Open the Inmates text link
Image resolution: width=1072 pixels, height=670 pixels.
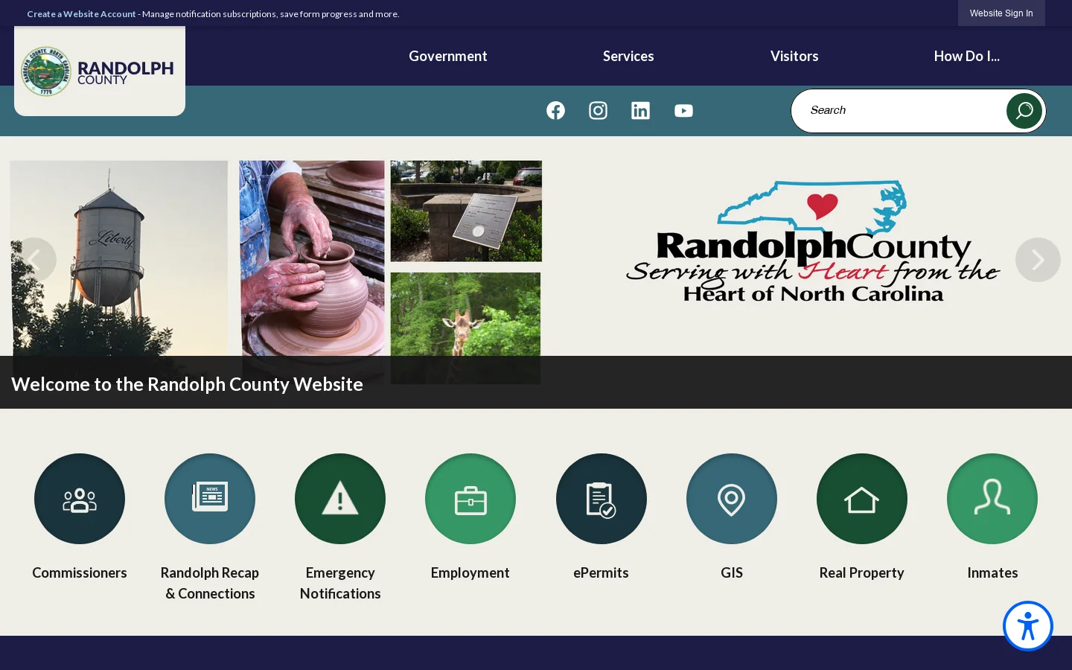(x=992, y=572)
